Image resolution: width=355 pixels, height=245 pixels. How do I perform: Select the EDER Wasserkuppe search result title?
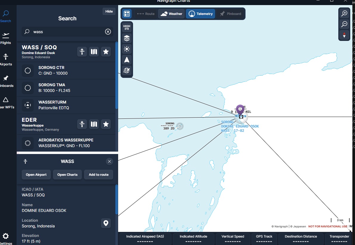[x=29, y=120]
